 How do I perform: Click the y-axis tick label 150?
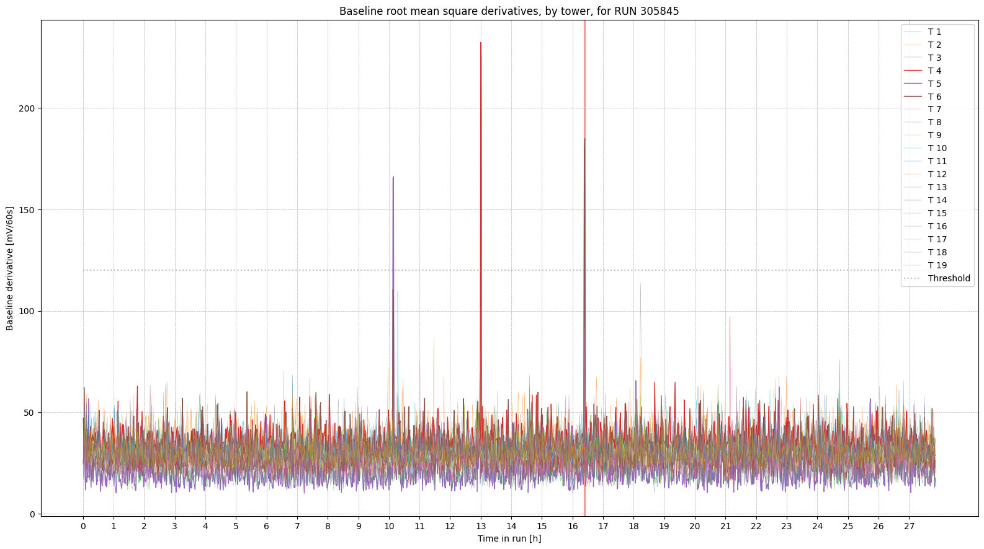click(x=27, y=210)
